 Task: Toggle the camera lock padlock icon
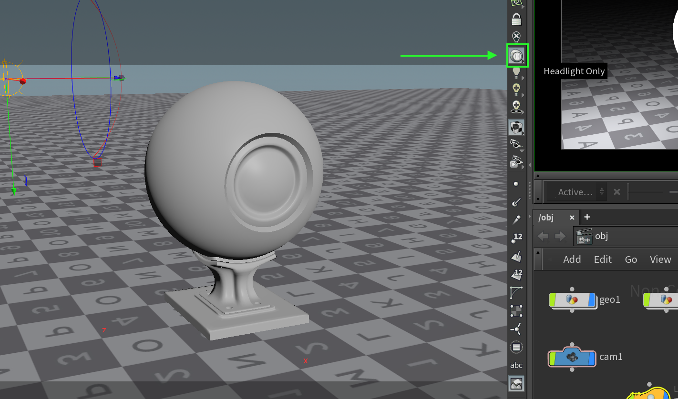[516, 19]
